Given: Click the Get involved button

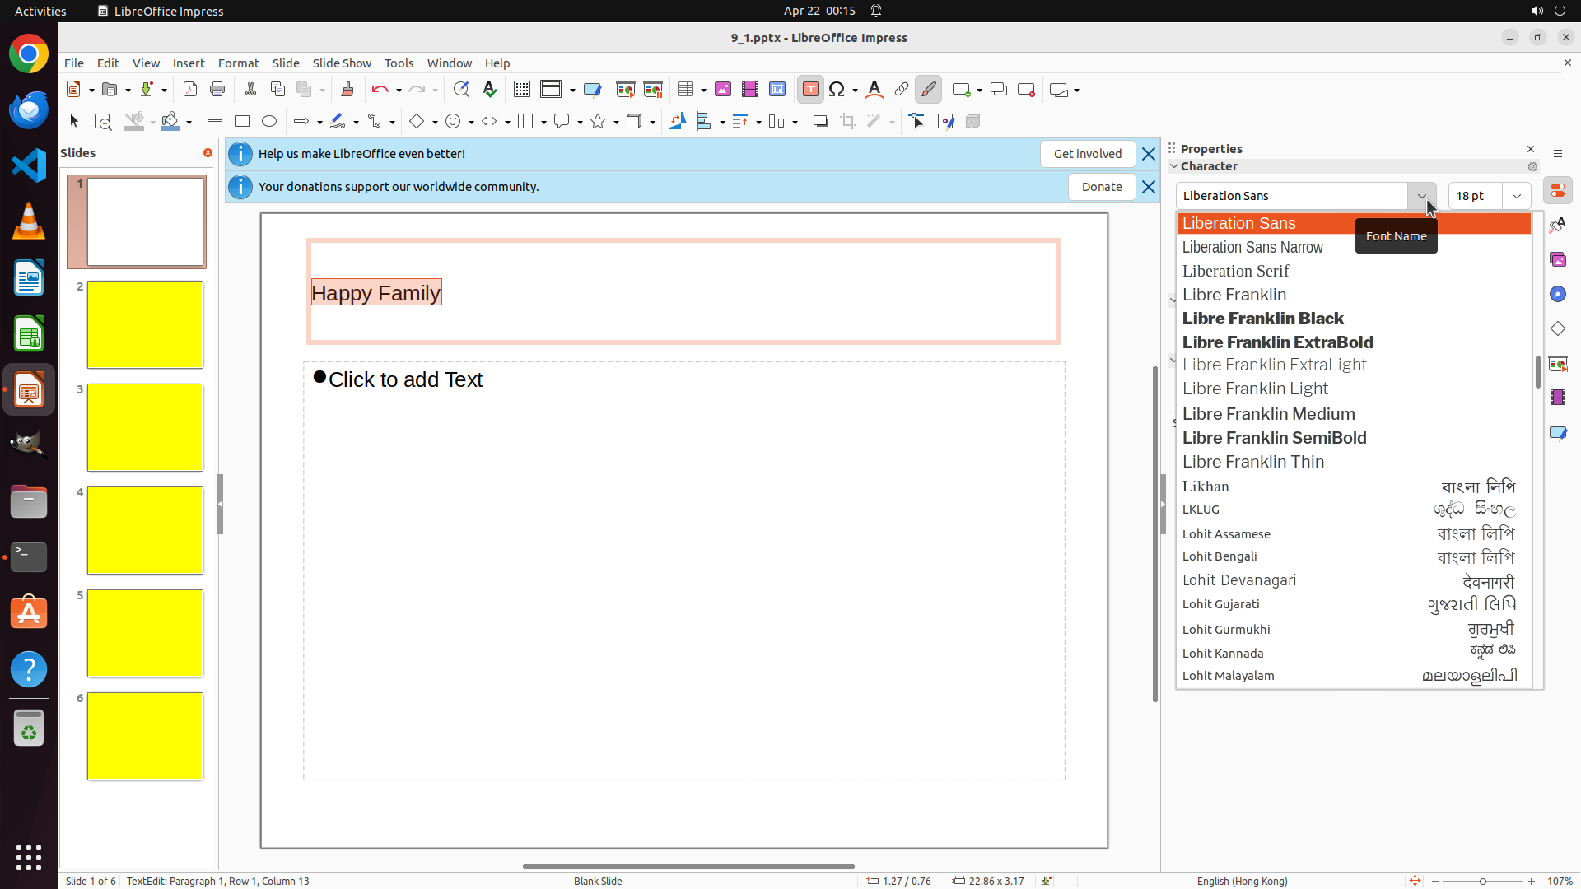Looking at the screenshot, I should tap(1087, 154).
